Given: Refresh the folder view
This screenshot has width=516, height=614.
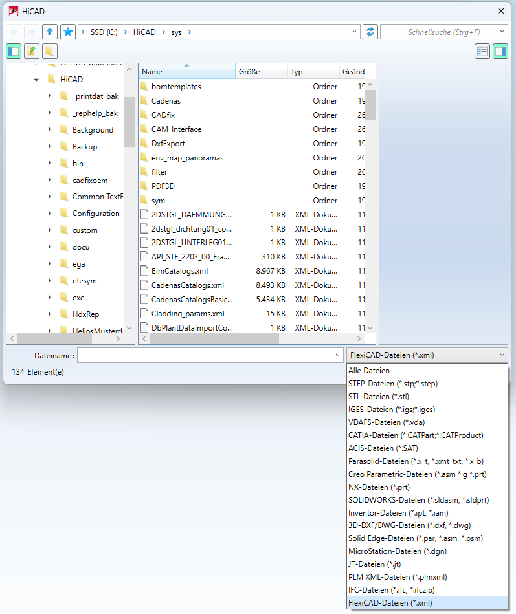Looking at the screenshot, I should [x=370, y=32].
